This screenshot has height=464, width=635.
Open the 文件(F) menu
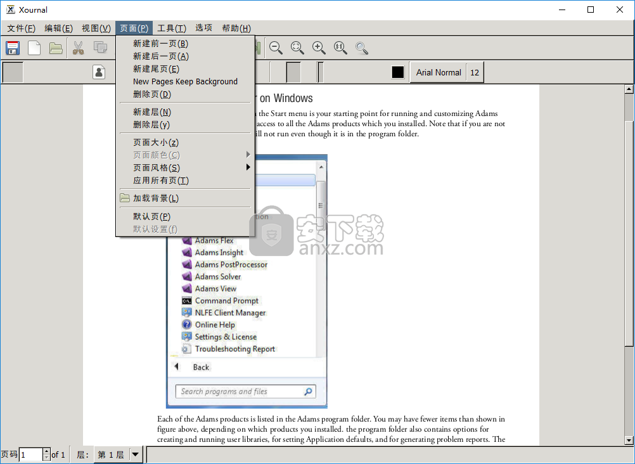tap(21, 28)
